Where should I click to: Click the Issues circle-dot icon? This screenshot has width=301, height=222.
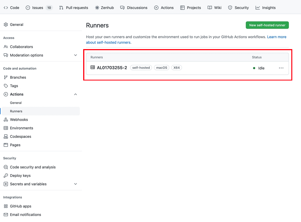pyautogui.click(x=28, y=8)
